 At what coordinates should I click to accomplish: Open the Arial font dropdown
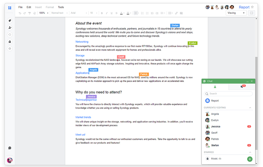pyautogui.click(x=79, y=13)
